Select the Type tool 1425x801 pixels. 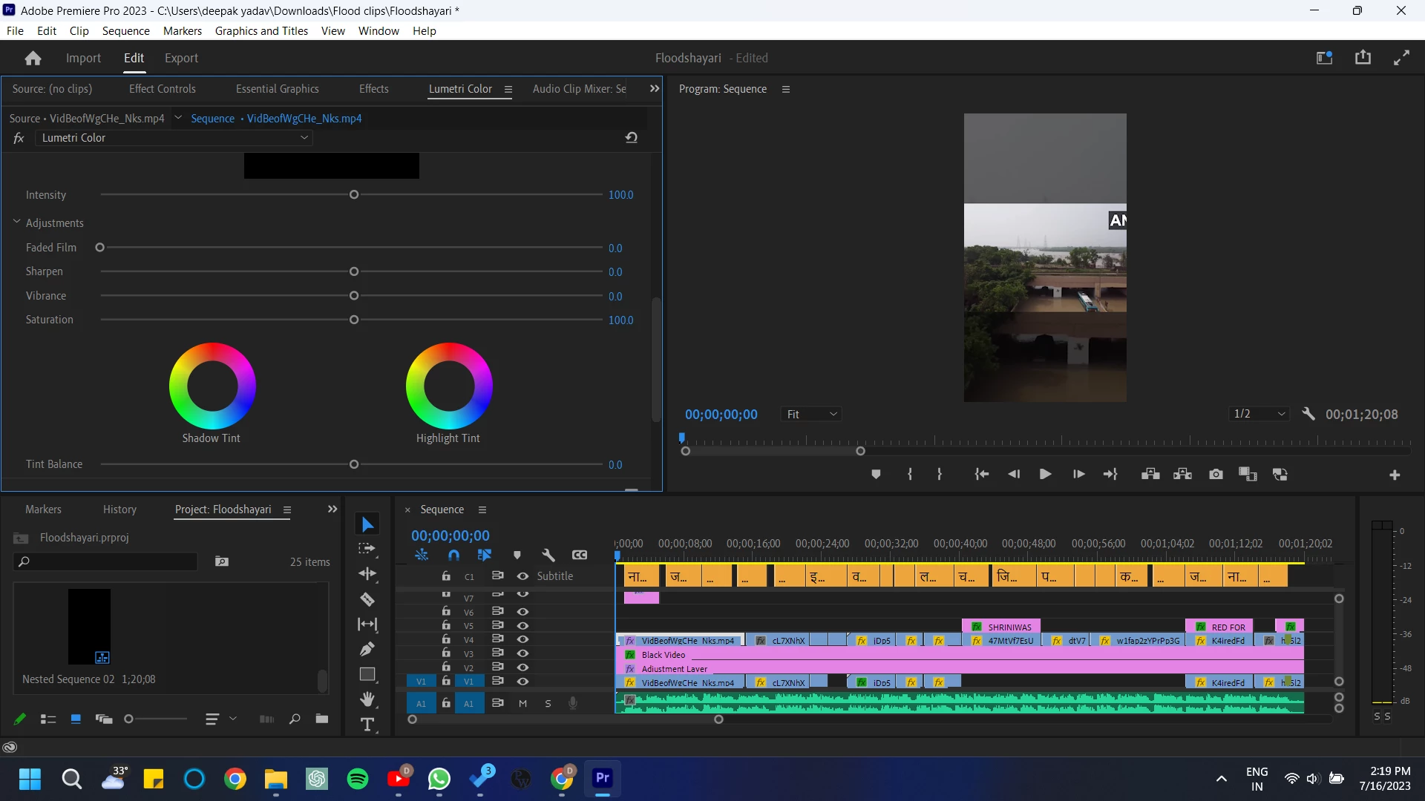[367, 725]
